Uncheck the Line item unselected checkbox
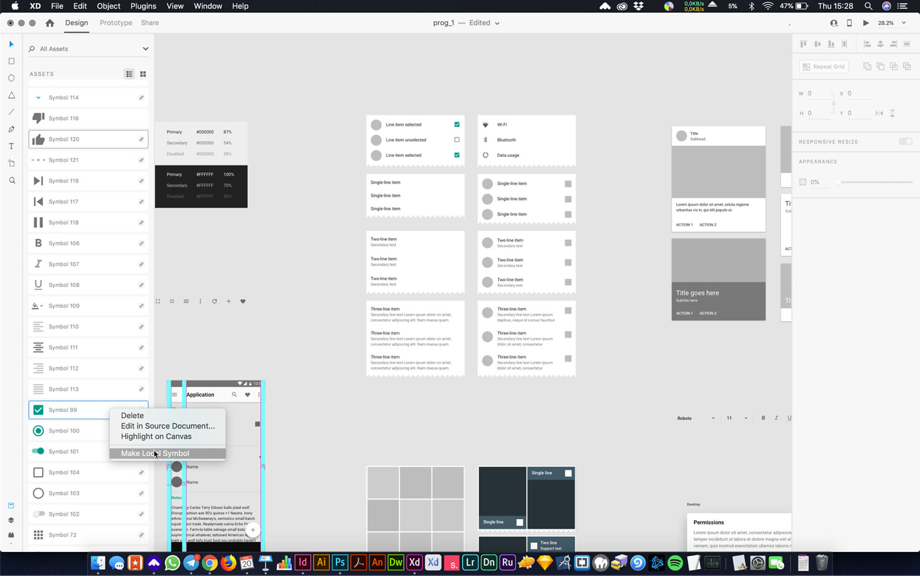This screenshot has height=576, width=920. click(x=456, y=140)
